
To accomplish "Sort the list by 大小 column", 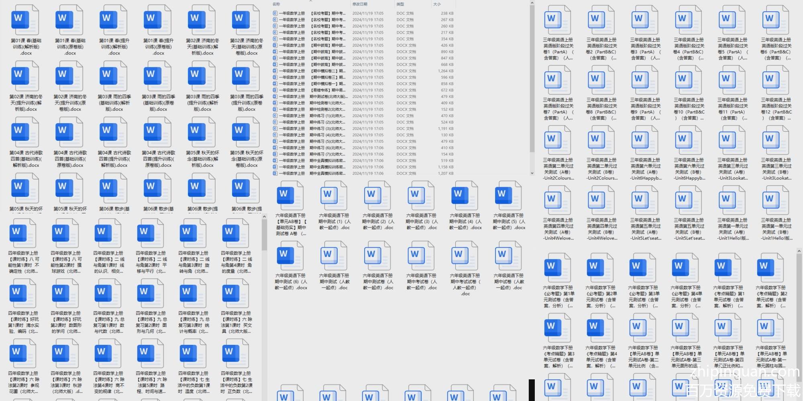I will click(437, 4).
